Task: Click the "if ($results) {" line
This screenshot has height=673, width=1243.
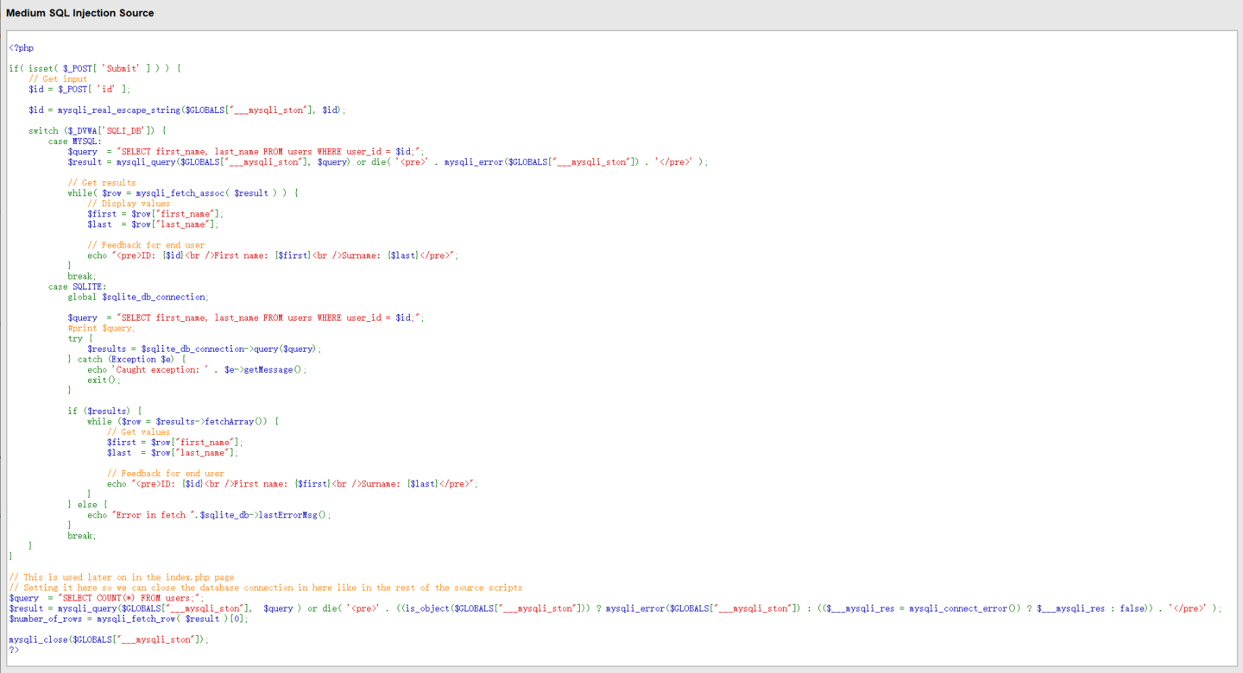Action: coord(104,411)
